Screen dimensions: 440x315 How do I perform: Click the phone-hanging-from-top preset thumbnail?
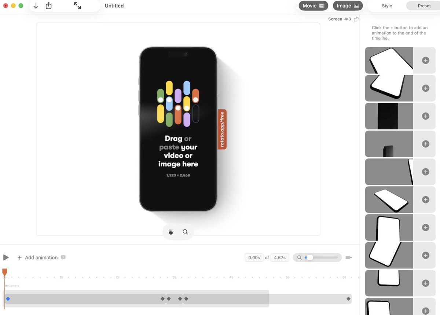(389, 283)
